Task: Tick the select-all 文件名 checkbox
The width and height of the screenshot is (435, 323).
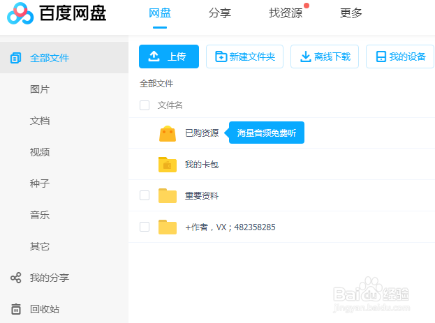Action: click(x=145, y=105)
